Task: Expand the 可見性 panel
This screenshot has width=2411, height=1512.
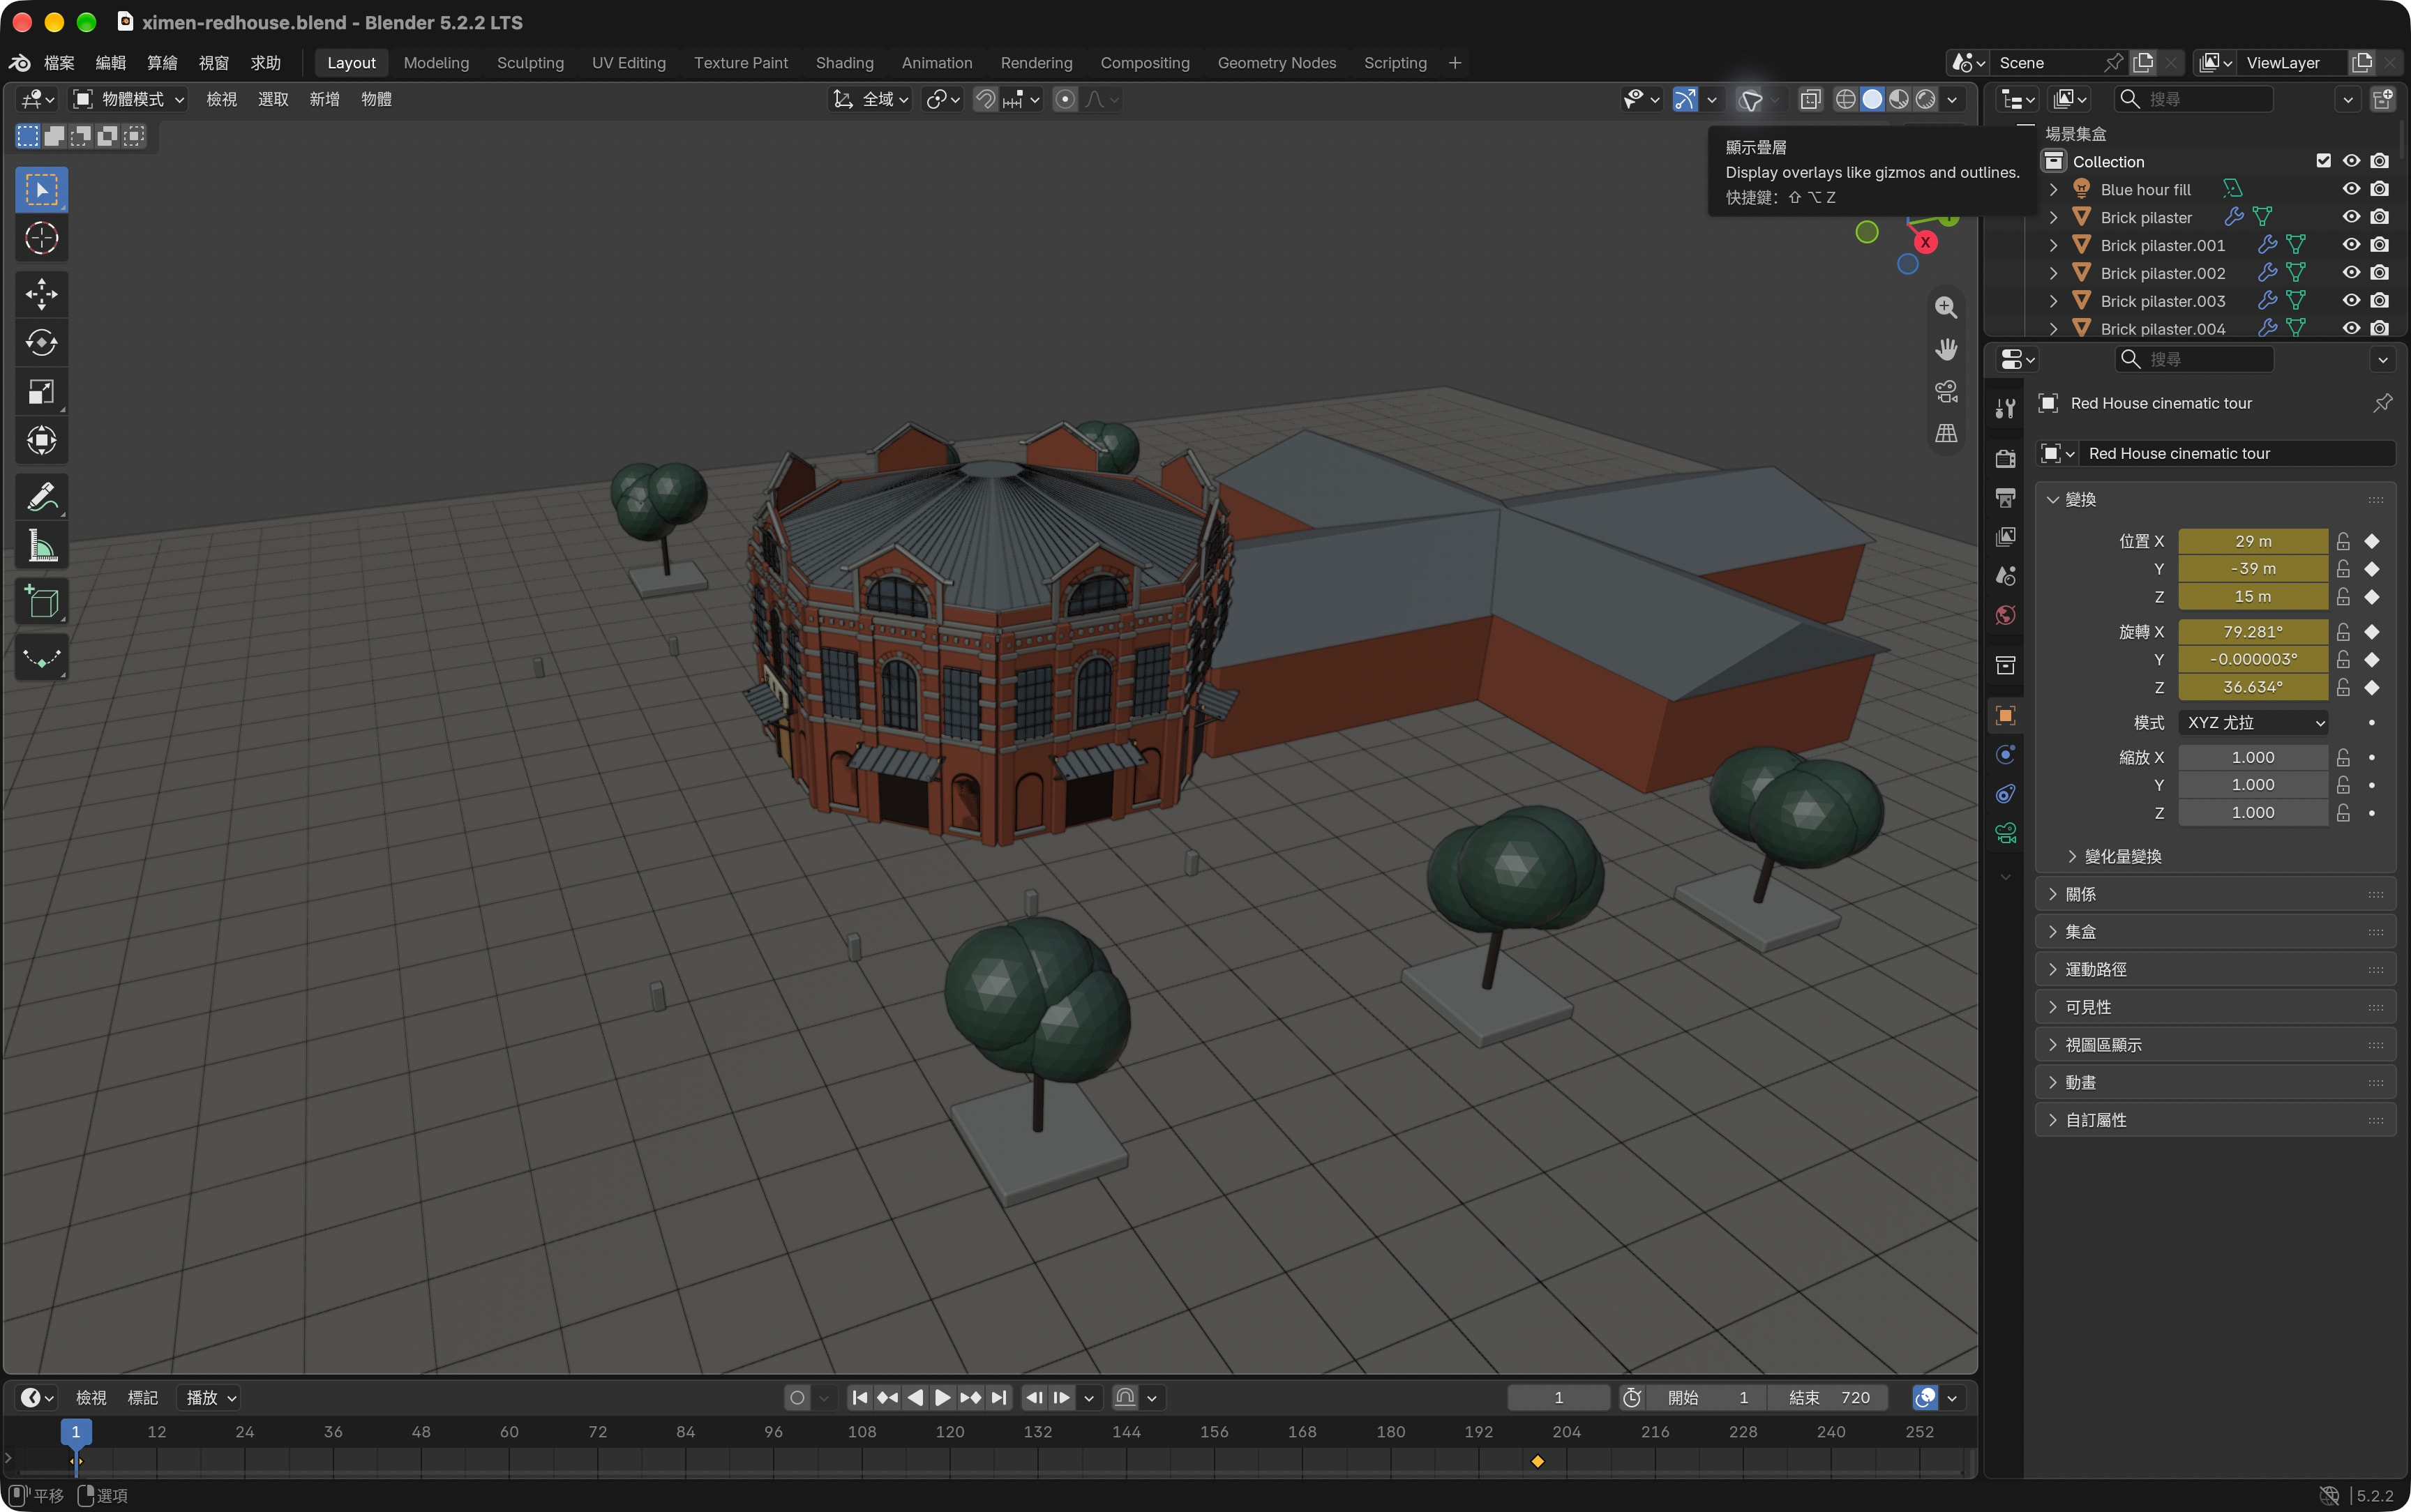Action: coord(2215,1007)
